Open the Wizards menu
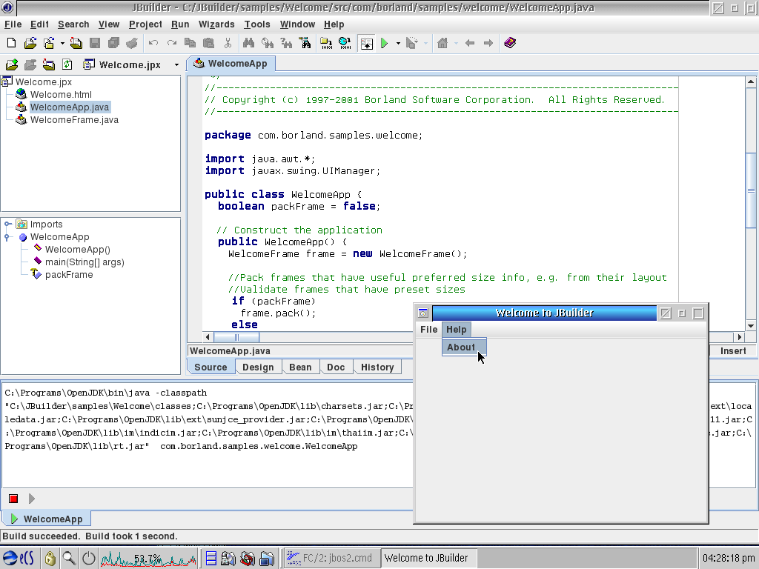 coord(216,24)
